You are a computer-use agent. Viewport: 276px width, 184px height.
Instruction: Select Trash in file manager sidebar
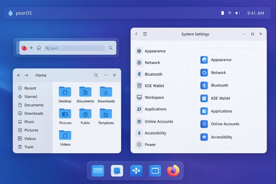(26, 147)
